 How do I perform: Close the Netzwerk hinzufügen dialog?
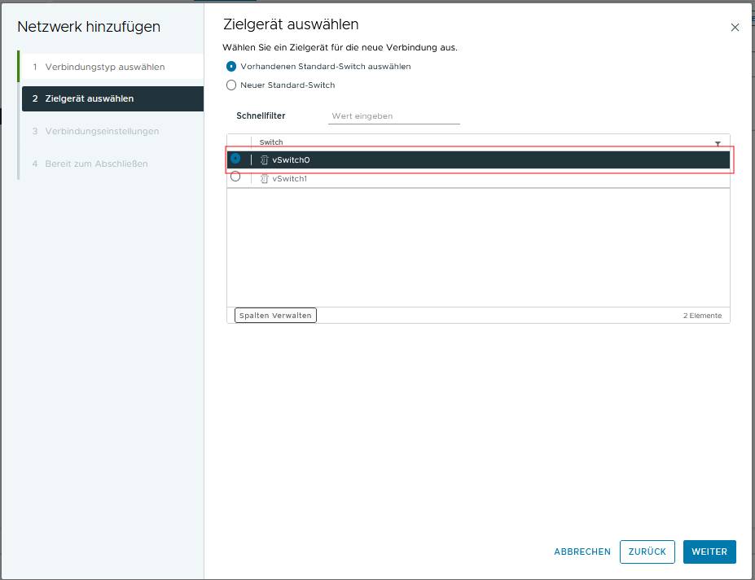click(x=735, y=28)
